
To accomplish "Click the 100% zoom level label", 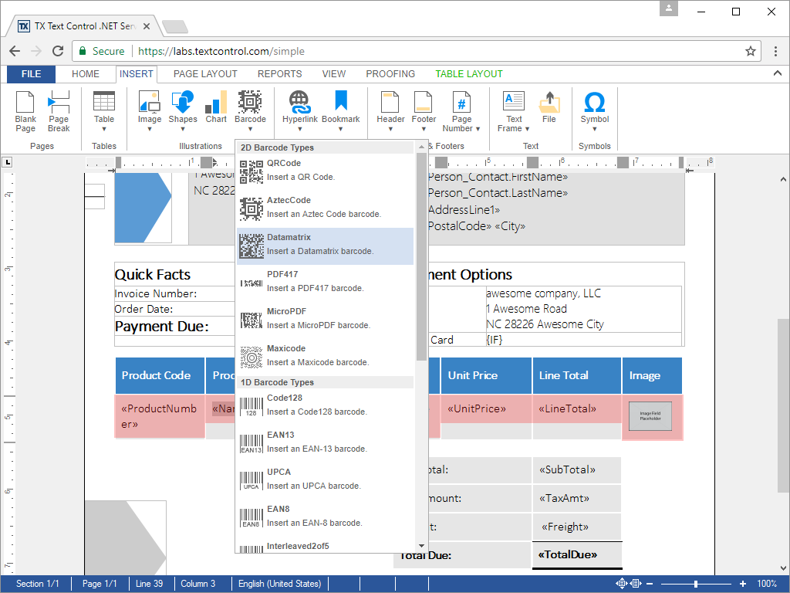I will coord(766,584).
